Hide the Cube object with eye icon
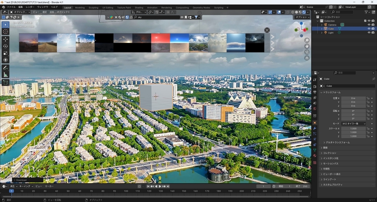 [369, 28]
